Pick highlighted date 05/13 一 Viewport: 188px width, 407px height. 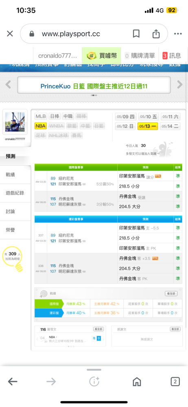tap(148, 126)
